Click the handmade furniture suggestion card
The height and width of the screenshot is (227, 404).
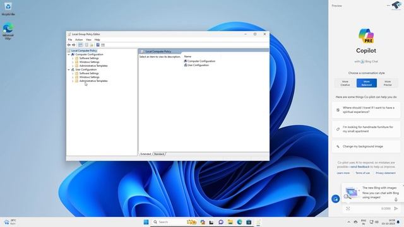coord(366,129)
